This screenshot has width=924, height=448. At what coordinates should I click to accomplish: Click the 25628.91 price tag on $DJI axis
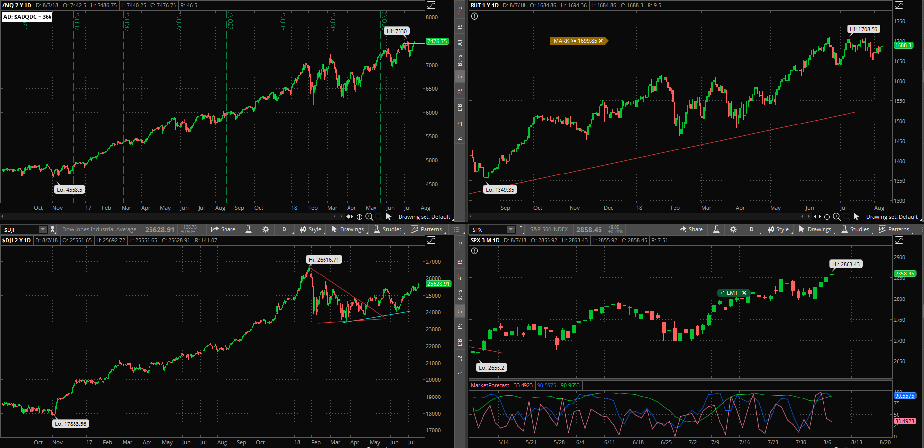coord(438,284)
